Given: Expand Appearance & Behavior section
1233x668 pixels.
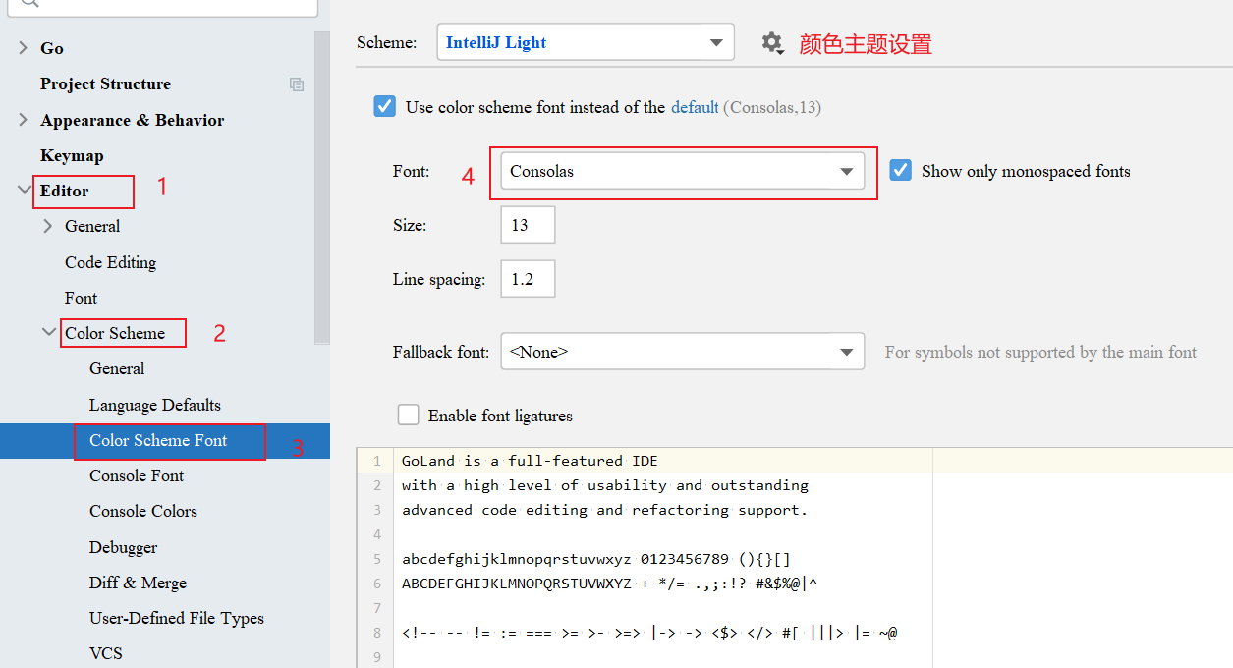Looking at the screenshot, I should (24, 120).
